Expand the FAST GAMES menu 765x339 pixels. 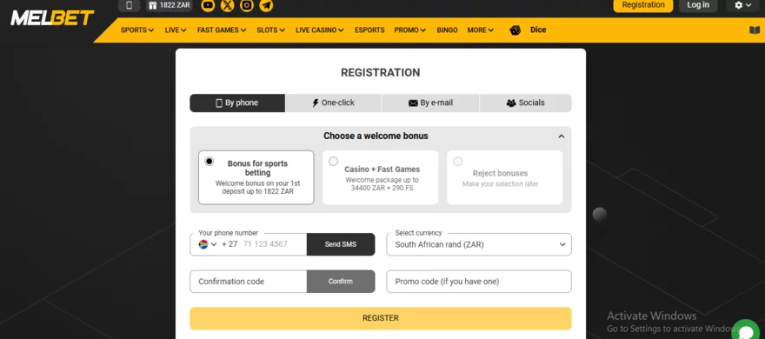(222, 30)
